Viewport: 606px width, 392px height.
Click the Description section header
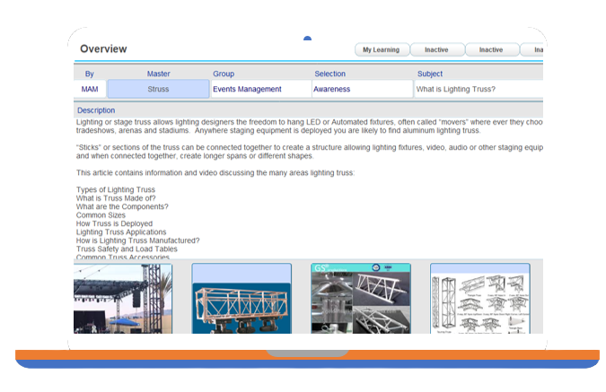pos(96,110)
